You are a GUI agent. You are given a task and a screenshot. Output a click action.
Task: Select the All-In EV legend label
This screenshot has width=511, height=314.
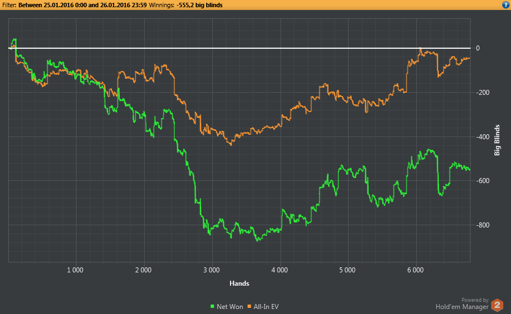click(x=266, y=306)
